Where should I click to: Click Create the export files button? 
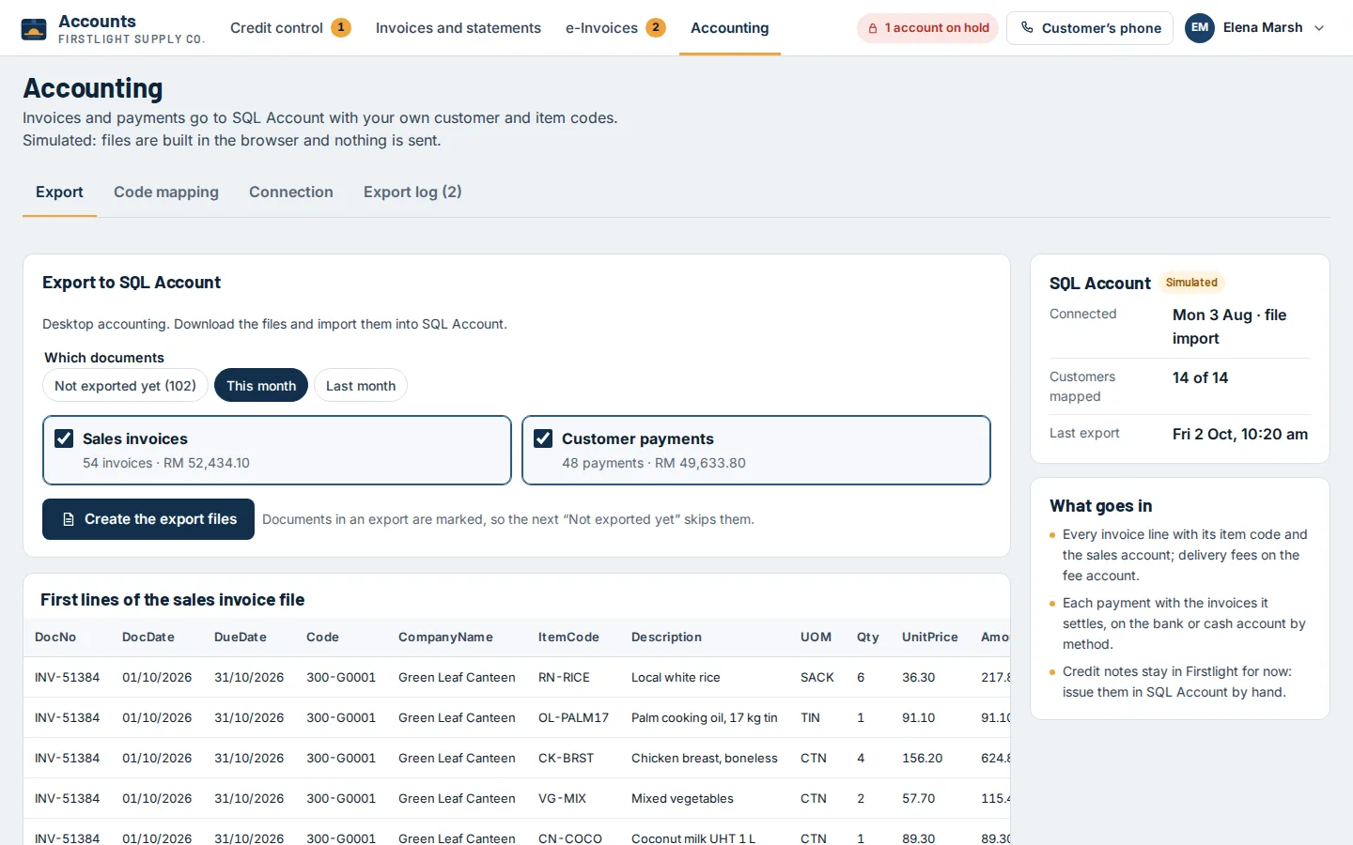point(148,519)
